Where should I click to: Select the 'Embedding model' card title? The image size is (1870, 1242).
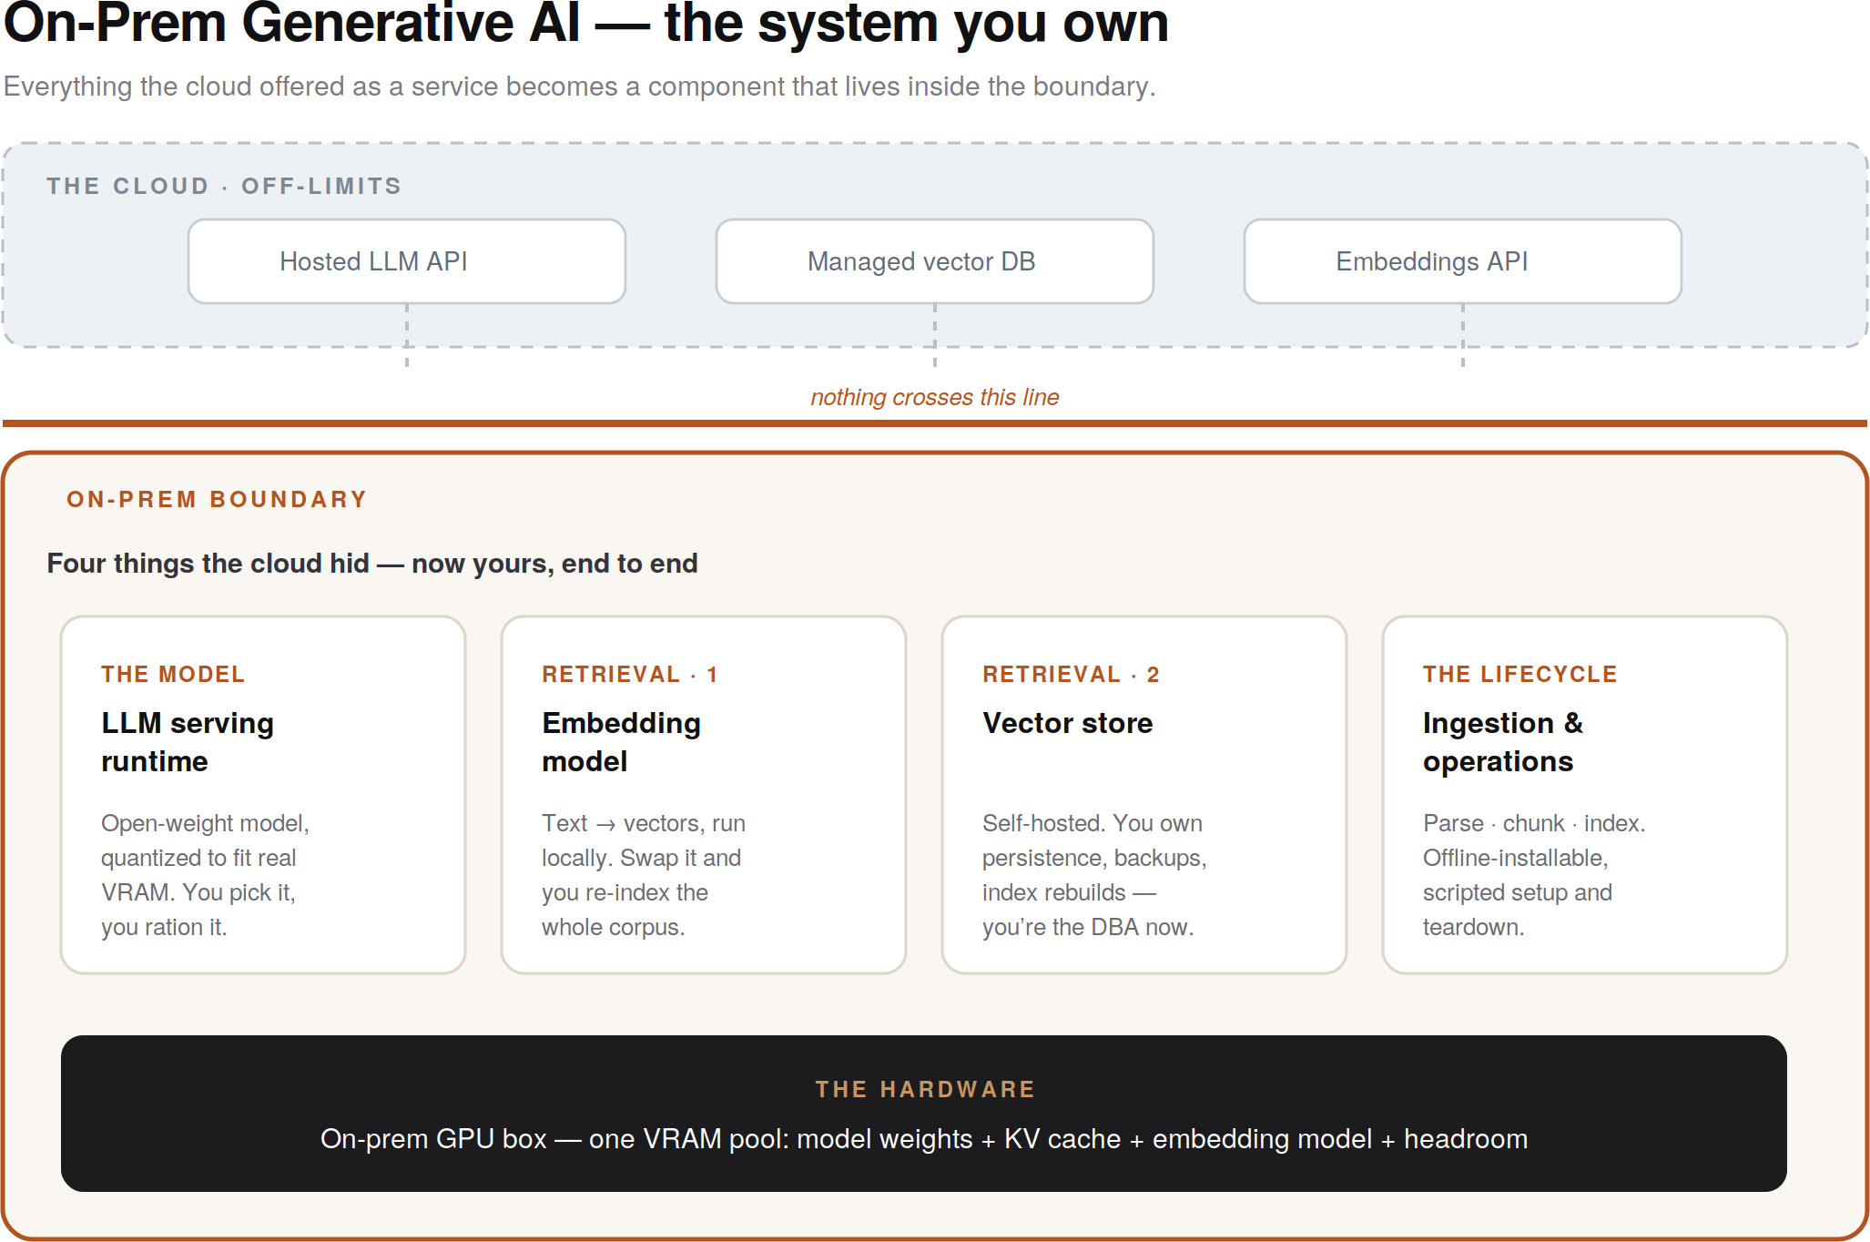point(621,742)
